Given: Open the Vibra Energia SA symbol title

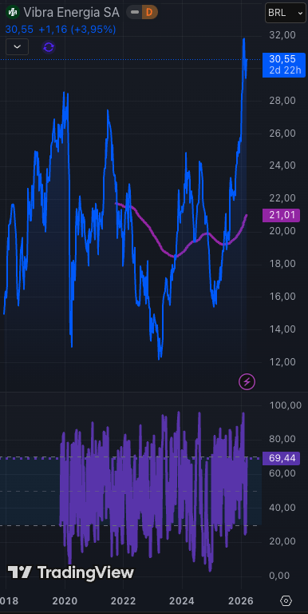Looking at the screenshot, I should tap(71, 13).
